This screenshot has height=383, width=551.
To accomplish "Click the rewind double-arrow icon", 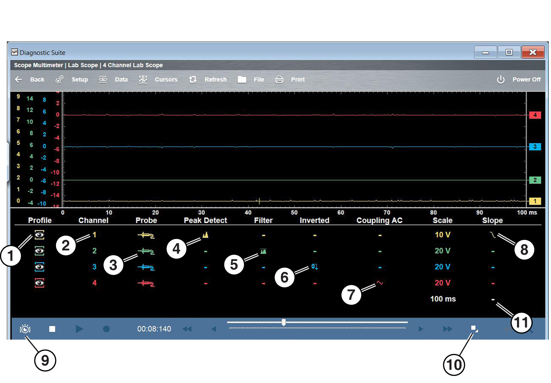I will pos(187,329).
